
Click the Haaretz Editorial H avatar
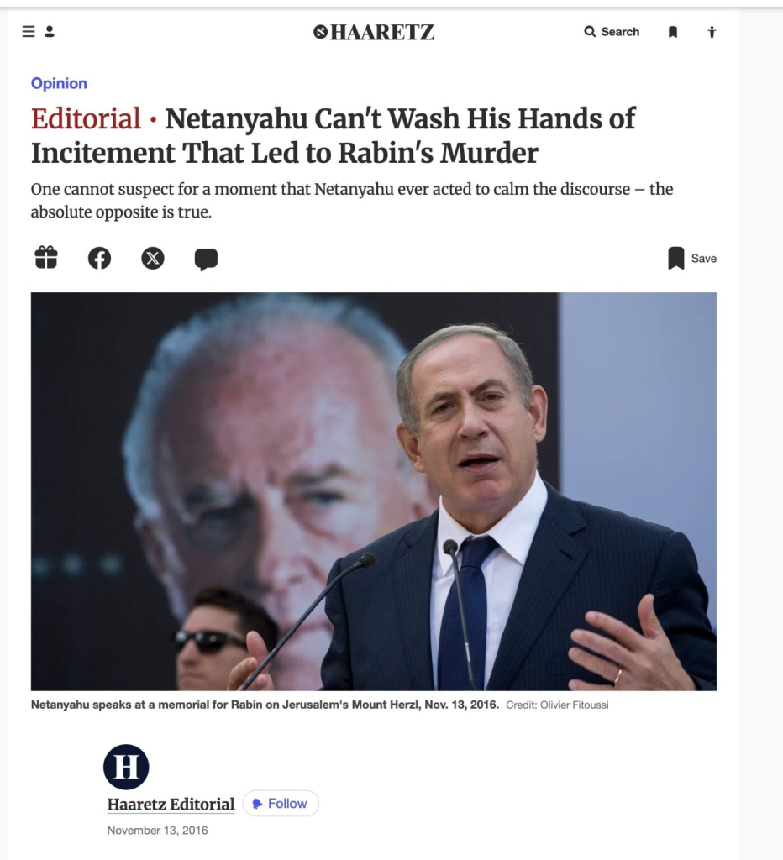pyautogui.click(x=126, y=767)
